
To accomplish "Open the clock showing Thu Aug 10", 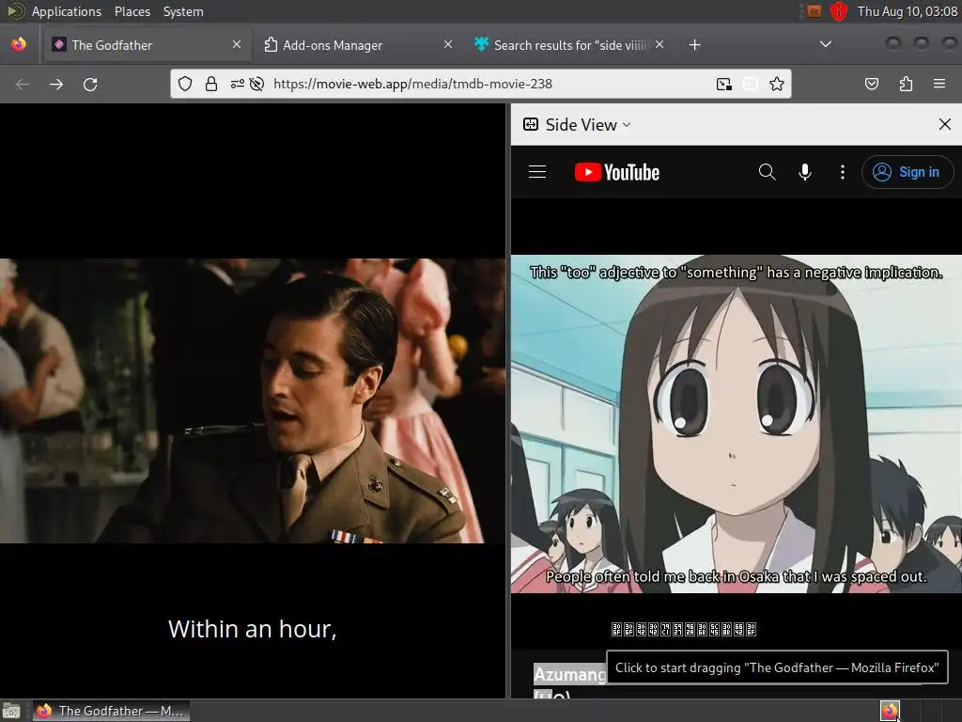I will [x=908, y=11].
